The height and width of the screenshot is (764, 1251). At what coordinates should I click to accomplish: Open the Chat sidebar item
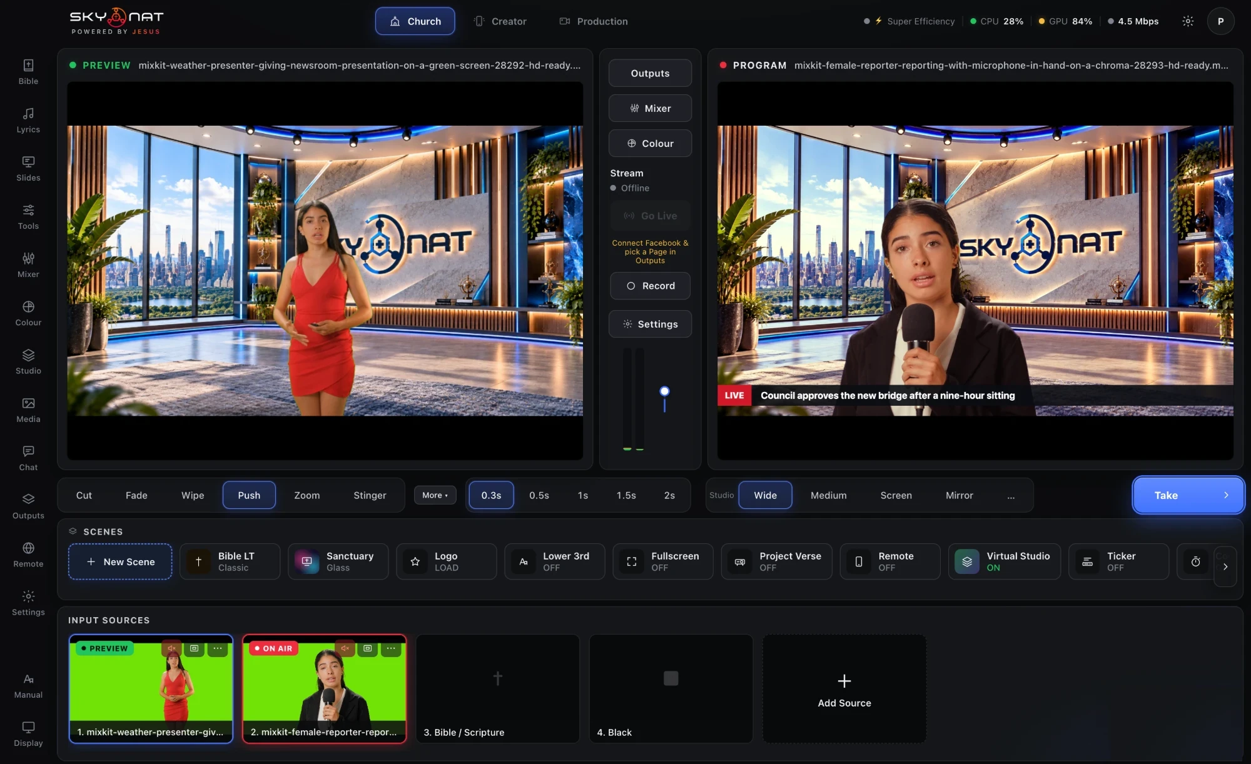click(x=28, y=458)
